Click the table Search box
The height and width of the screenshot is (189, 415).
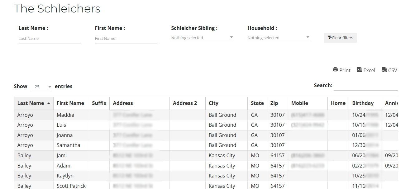pyautogui.click(x=365, y=86)
